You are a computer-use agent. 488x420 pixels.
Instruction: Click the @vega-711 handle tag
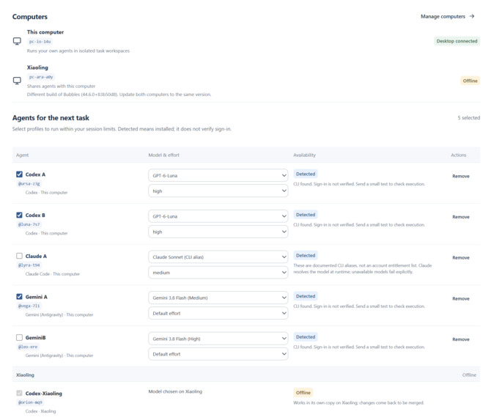coord(29,306)
